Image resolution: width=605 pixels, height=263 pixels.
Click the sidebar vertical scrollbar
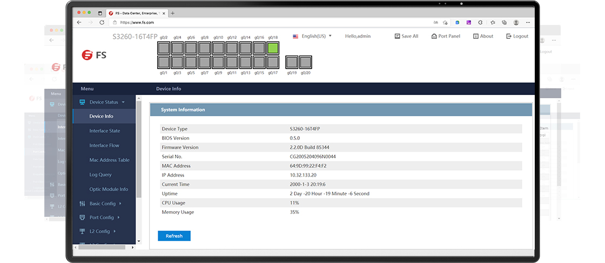coord(139,162)
